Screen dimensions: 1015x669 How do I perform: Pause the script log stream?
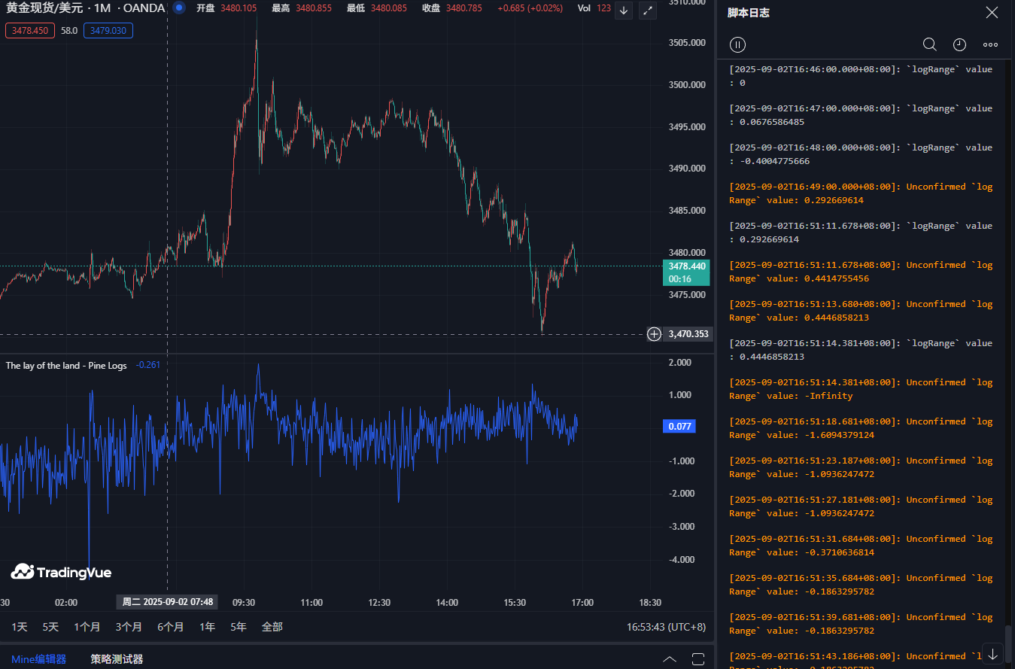click(x=738, y=45)
